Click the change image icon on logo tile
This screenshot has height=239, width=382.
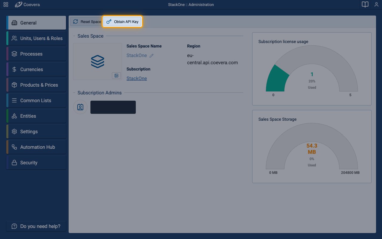[116, 76]
